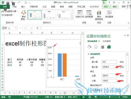This screenshot has width=131, height=99.
Task: Click the worksheet vertical scrollbar down arrow
Action: [83, 90]
